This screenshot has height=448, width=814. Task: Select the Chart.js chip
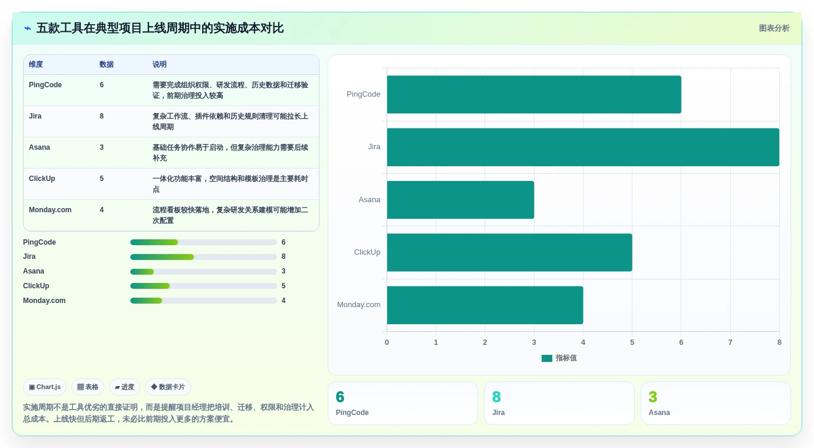click(x=45, y=387)
